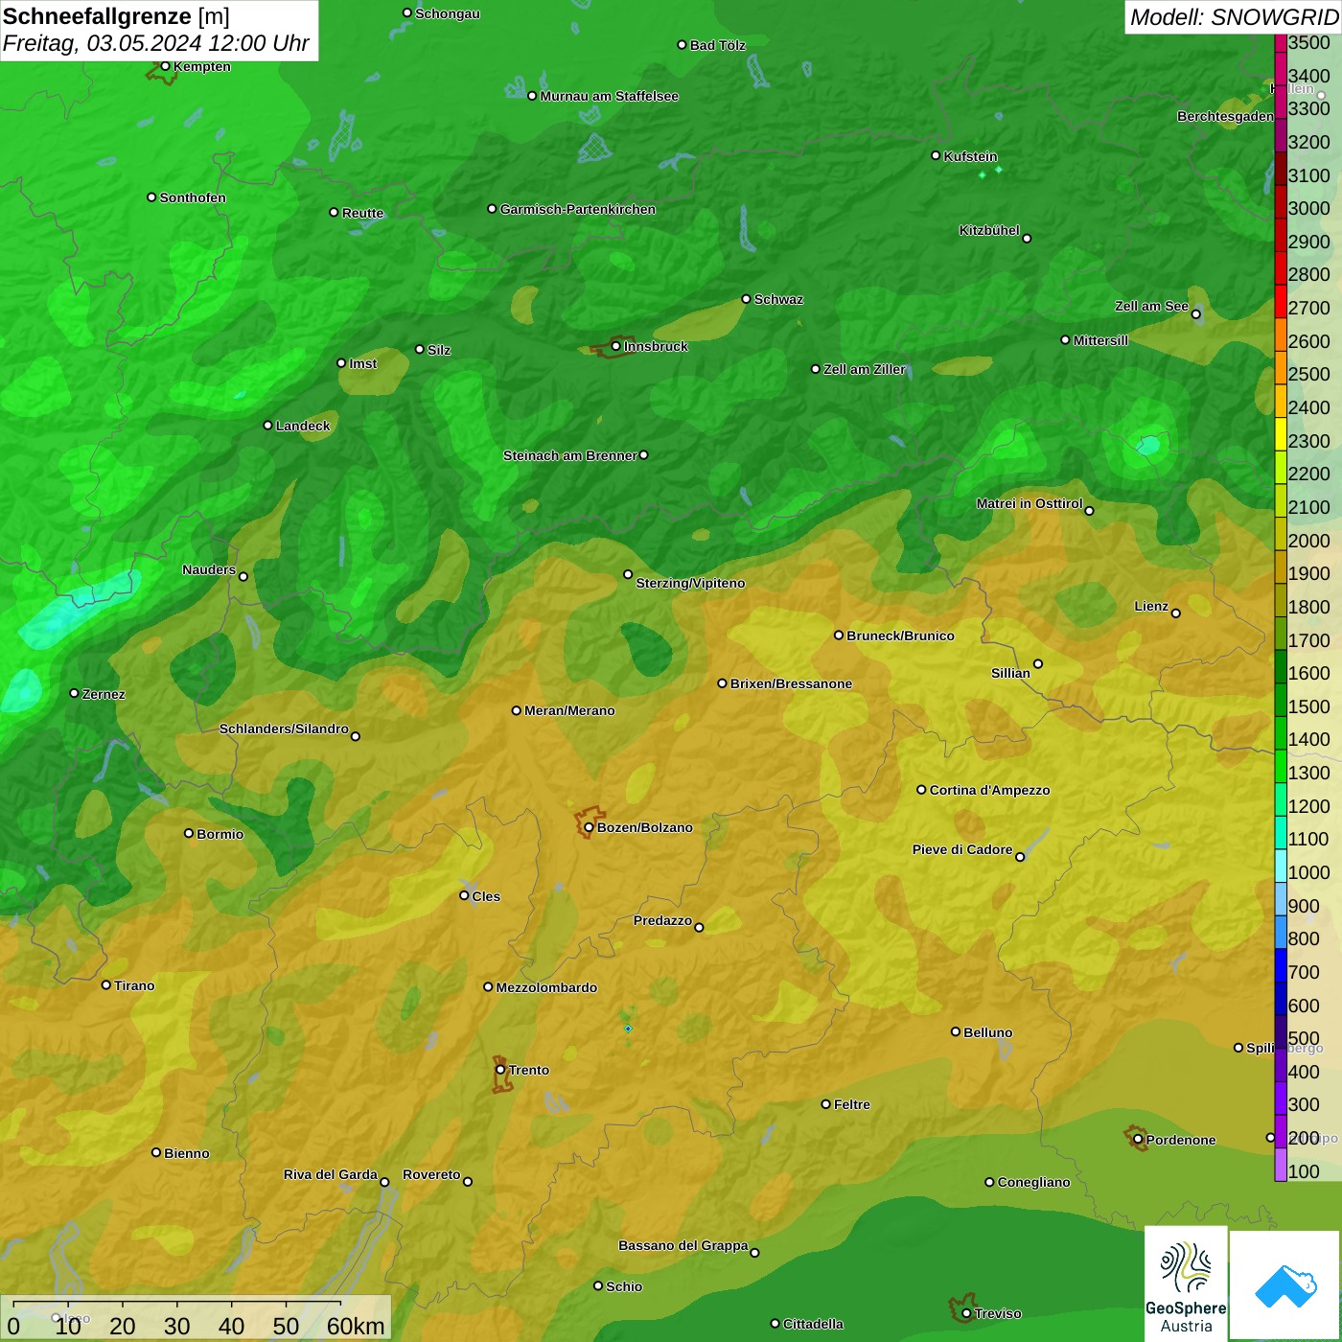This screenshot has width=1342, height=1342.
Task: Click the 'Pieve di Cadore' label
Action: (x=962, y=849)
